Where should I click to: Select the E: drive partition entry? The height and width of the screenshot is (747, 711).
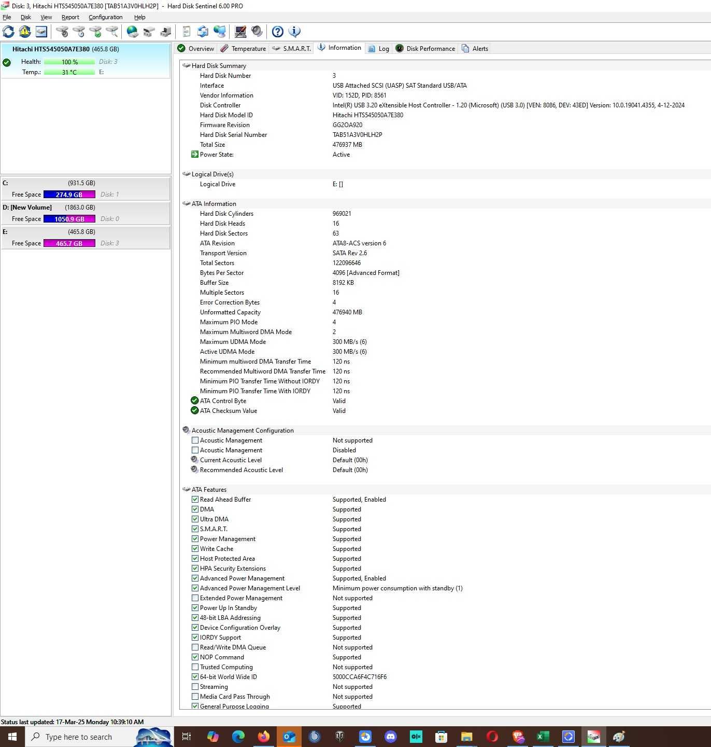click(86, 238)
